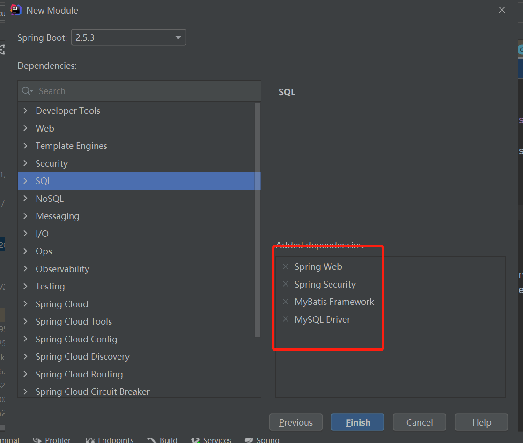The width and height of the screenshot is (523, 443).
Task: Expand the Ops category chevron
Action: pyautogui.click(x=25, y=251)
